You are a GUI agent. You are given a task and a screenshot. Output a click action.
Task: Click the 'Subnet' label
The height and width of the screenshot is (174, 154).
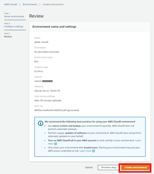click(38, 77)
